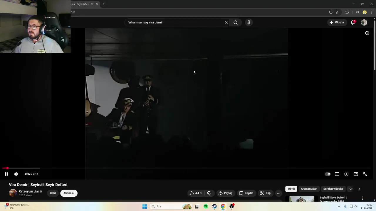Click the page vertical scrollbar thumb
Viewport: 376px width, 211px height.
(375, 45)
